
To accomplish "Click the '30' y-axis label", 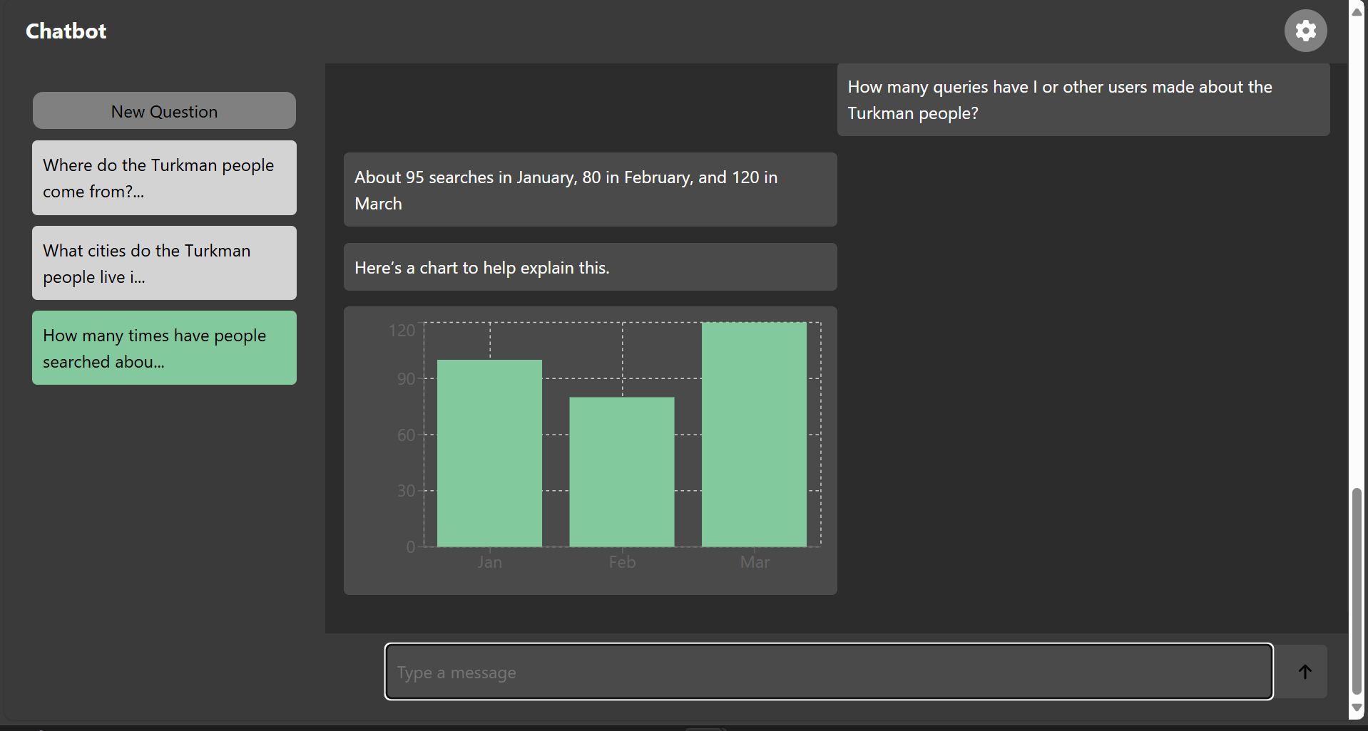I will (406, 491).
